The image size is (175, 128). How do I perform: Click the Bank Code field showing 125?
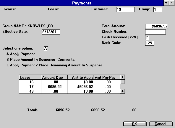click(150, 43)
